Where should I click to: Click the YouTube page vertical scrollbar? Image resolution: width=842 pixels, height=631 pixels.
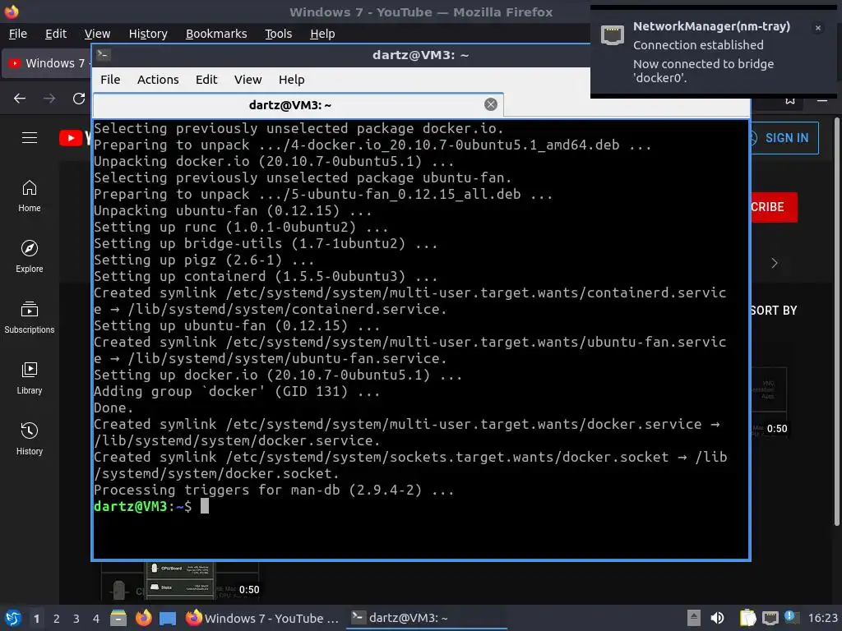(x=836, y=322)
